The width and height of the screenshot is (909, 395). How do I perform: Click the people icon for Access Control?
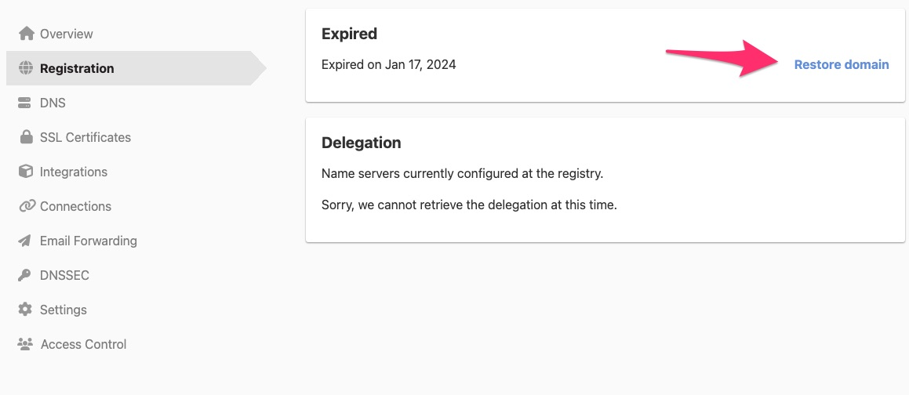point(25,344)
